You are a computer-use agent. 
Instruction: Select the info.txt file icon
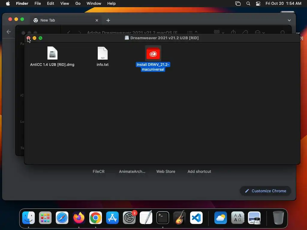(x=103, y=53)
